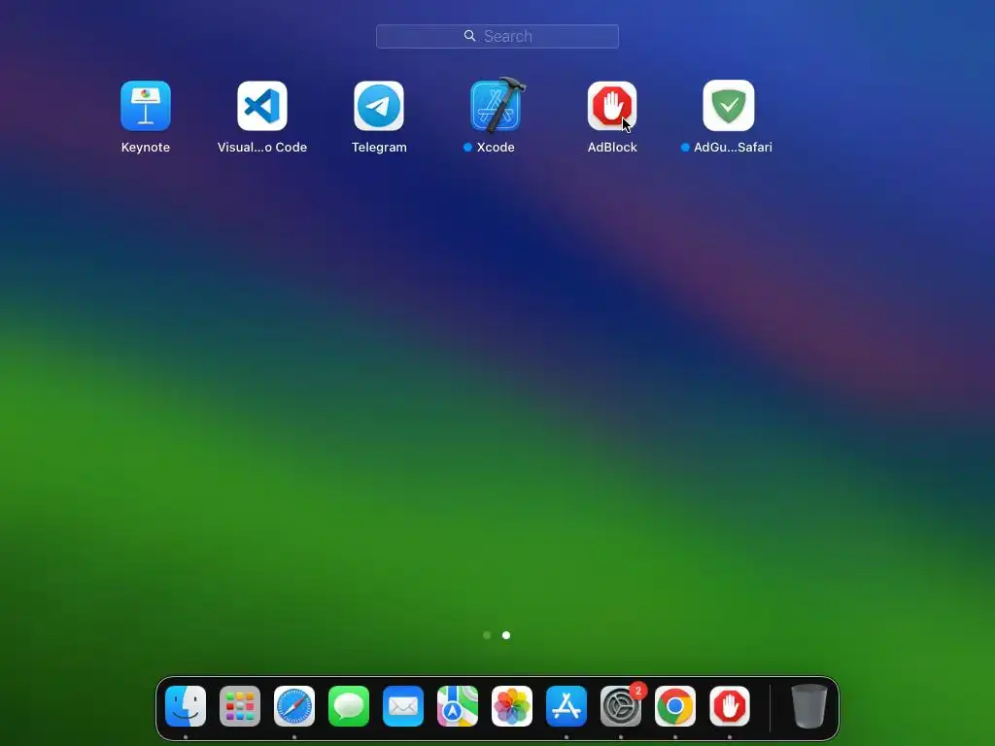Click Launchpad icon in the Dock
Screen dimensions: 995x746
click(240, 706)
